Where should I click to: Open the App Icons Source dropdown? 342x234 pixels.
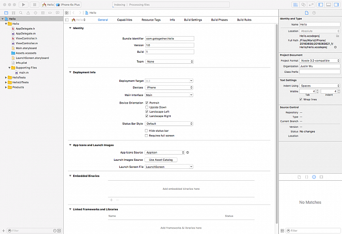click(165, 153)
